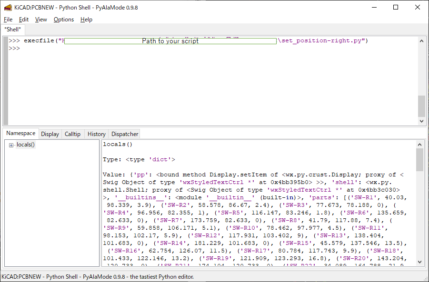Switch to the Display tab
Viewport: 429px width, 282px height.
click(50, 134)
